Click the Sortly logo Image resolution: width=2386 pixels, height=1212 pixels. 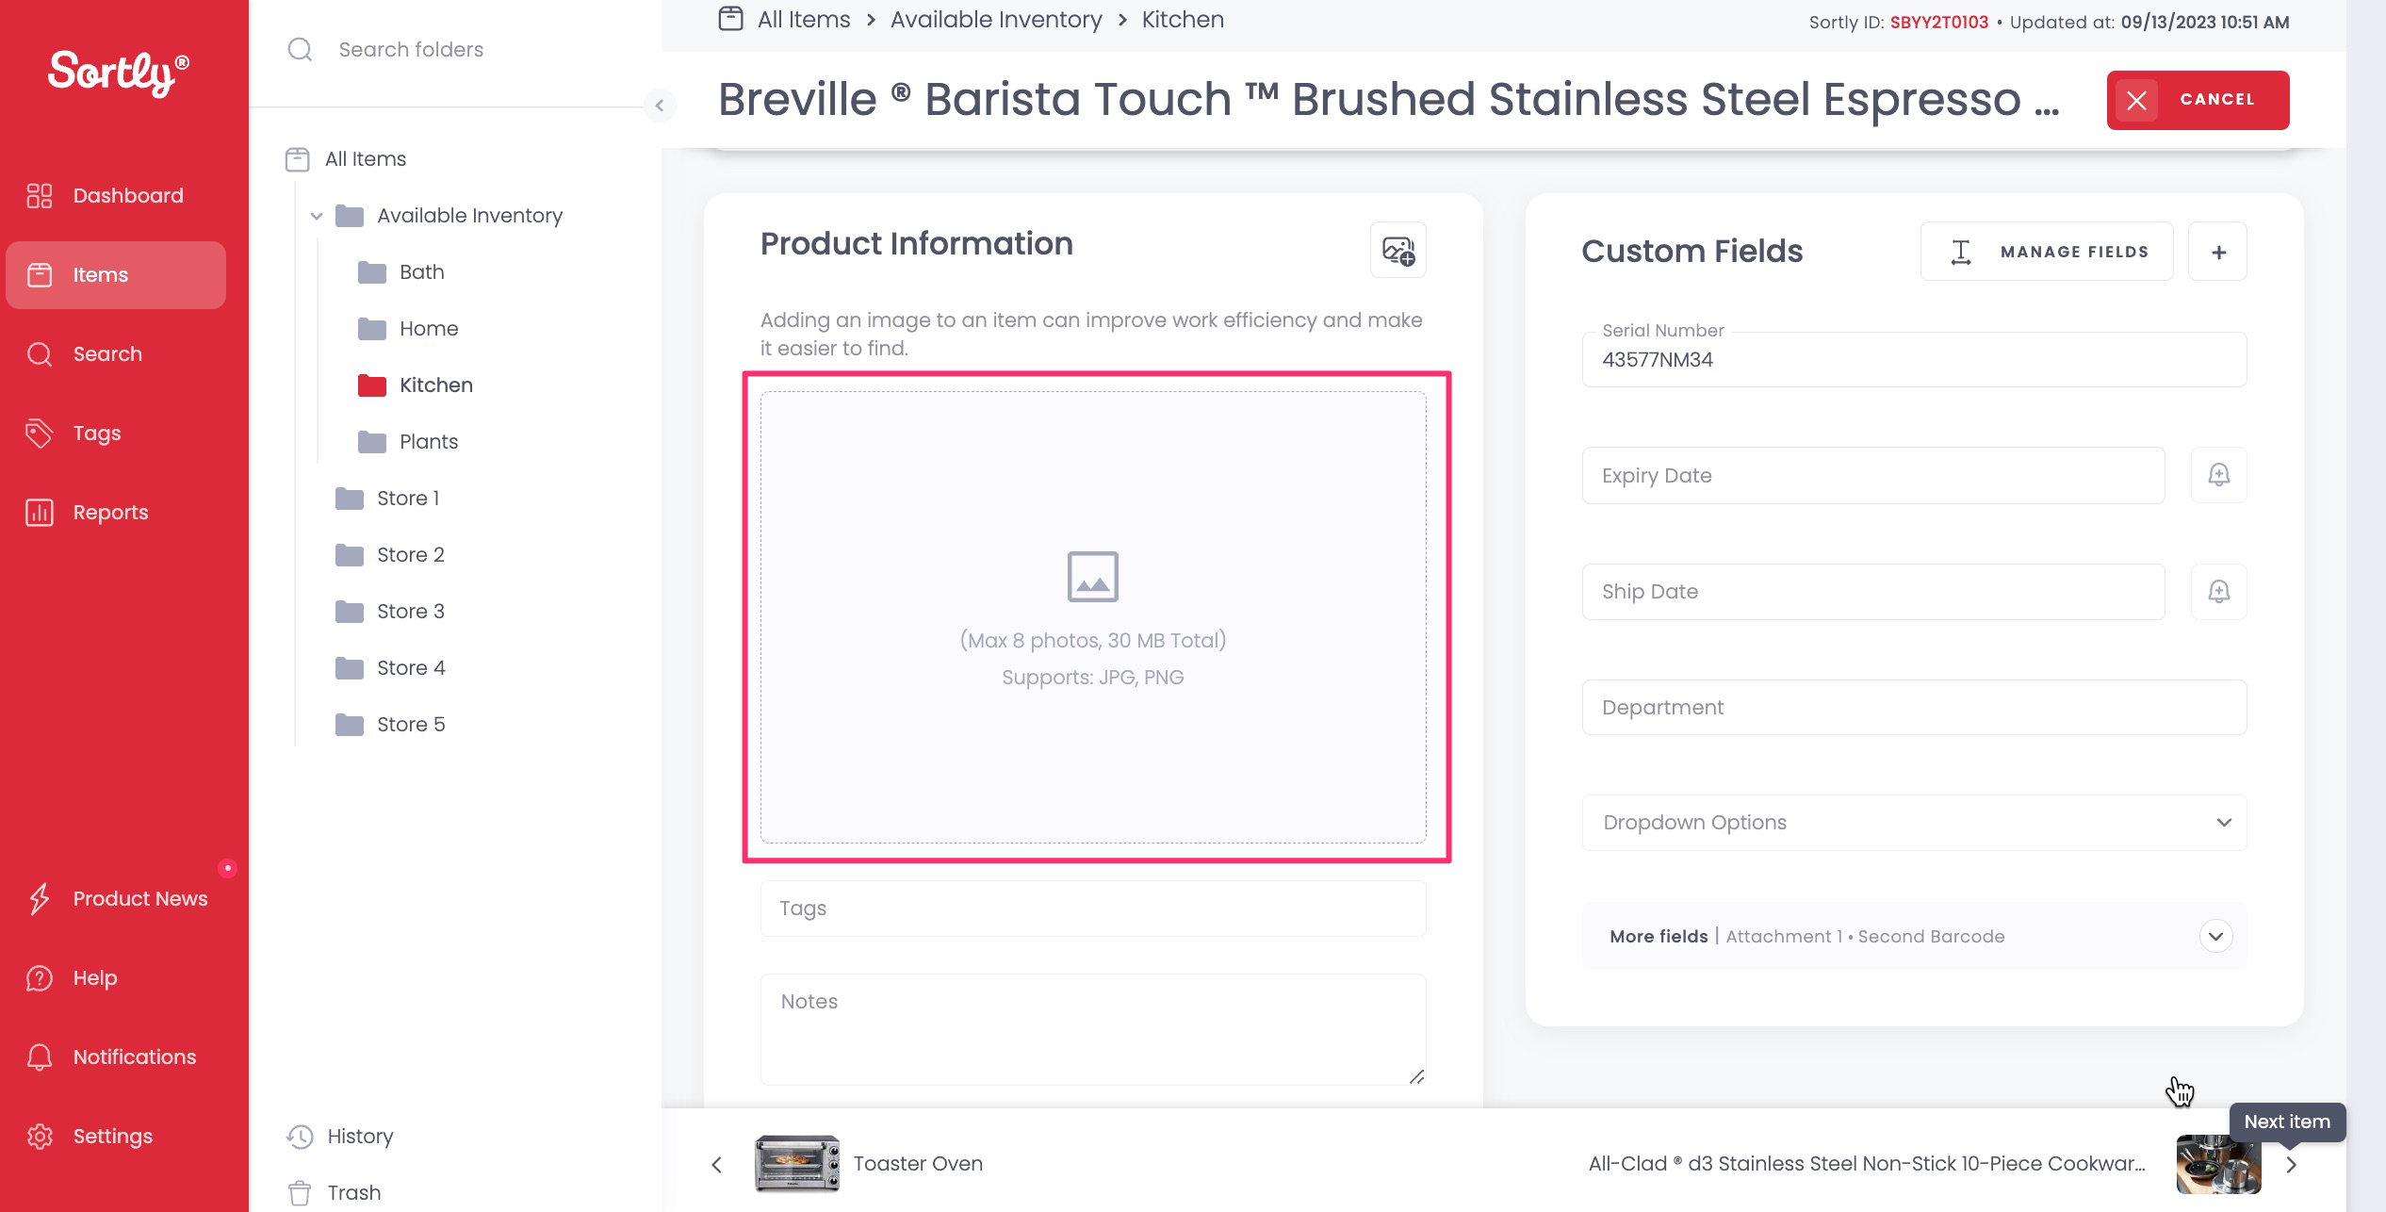119,73
